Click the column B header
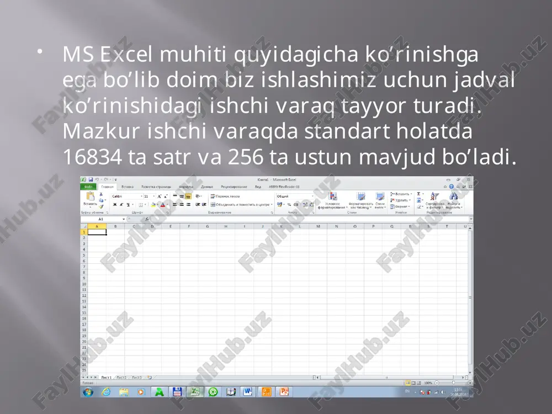552x414 pixels. pyautogui.click(x=115, y=226)
